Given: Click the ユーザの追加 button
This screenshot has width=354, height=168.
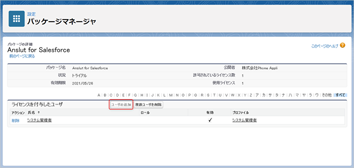Looking at the screenshot, I should tap(121, 105).
